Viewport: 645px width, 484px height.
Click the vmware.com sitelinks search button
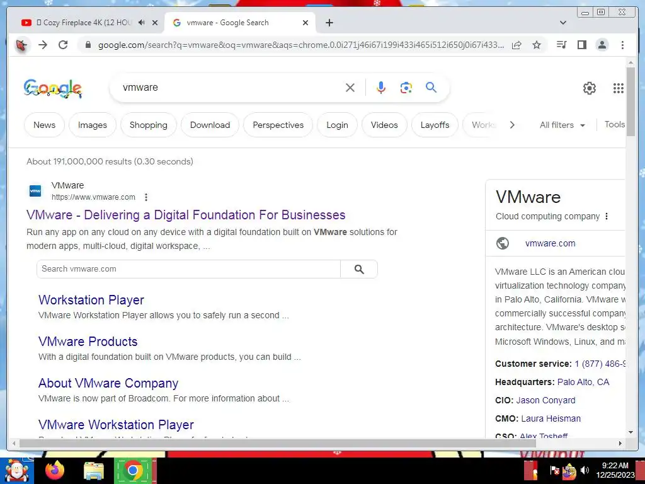coord(359,269)
